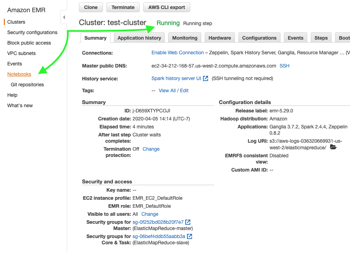The image size is (350, 253).
Task: Click the SSH link next to Master DNS
Action: 284,66
